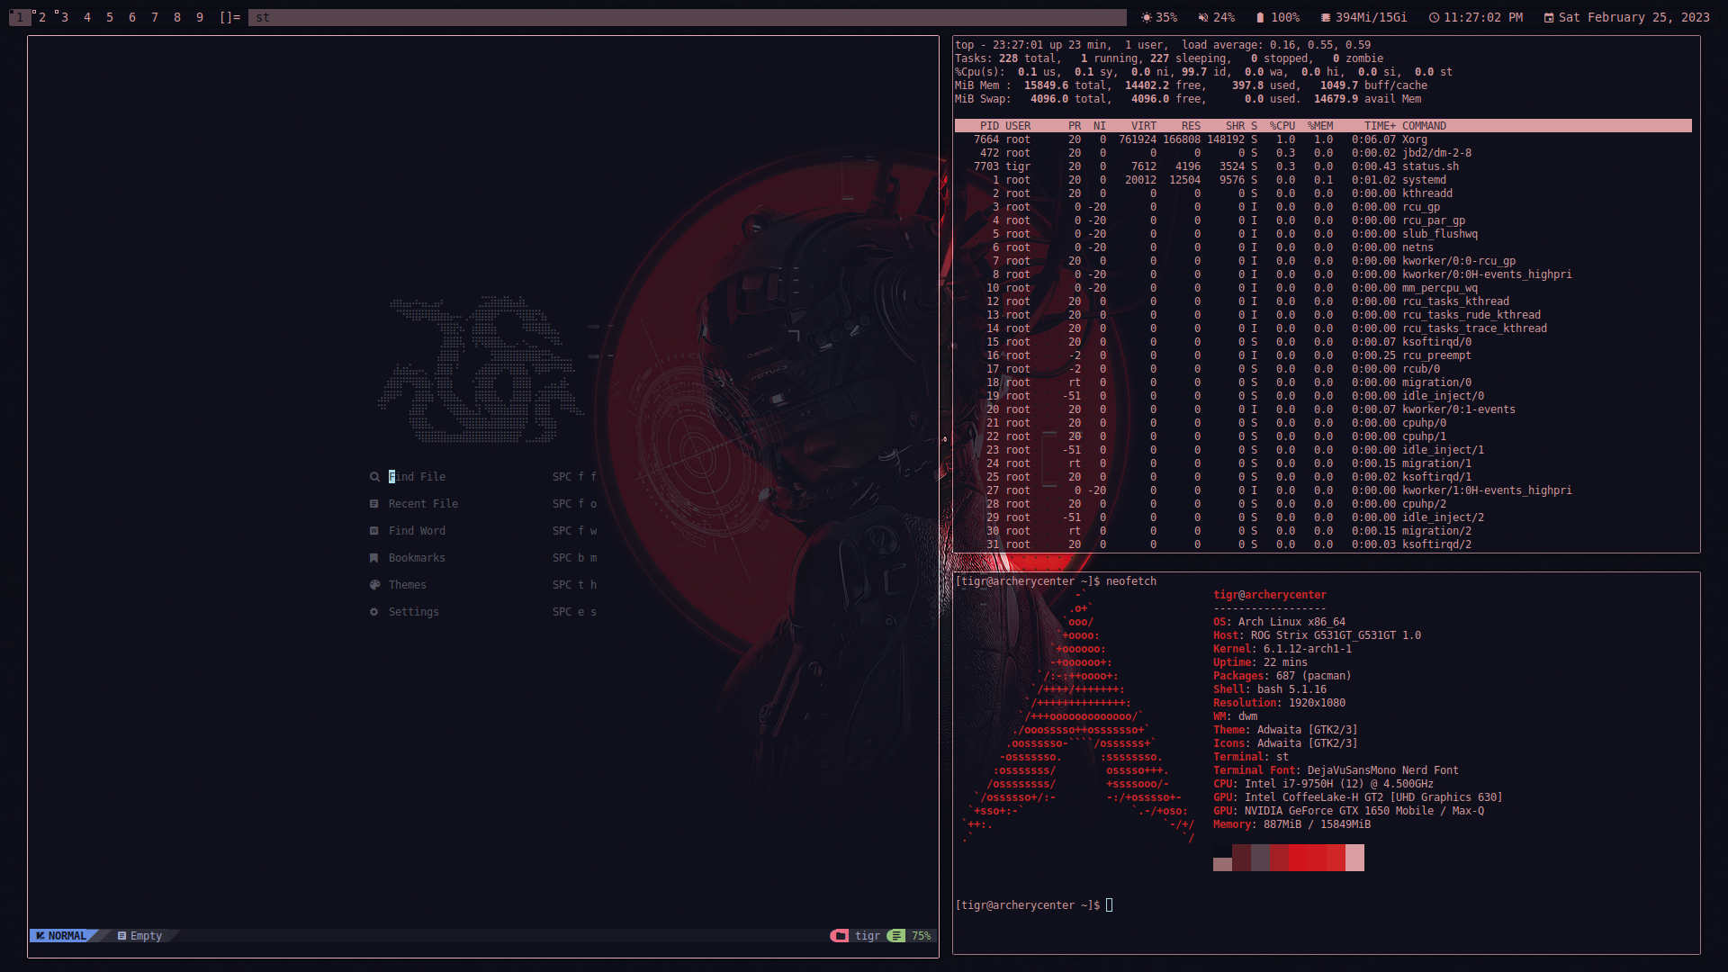The height and width of the screenshot is (972, 1728).
Task: Click the folder icon beside tigr in statusline
Action: coord(840,936)
